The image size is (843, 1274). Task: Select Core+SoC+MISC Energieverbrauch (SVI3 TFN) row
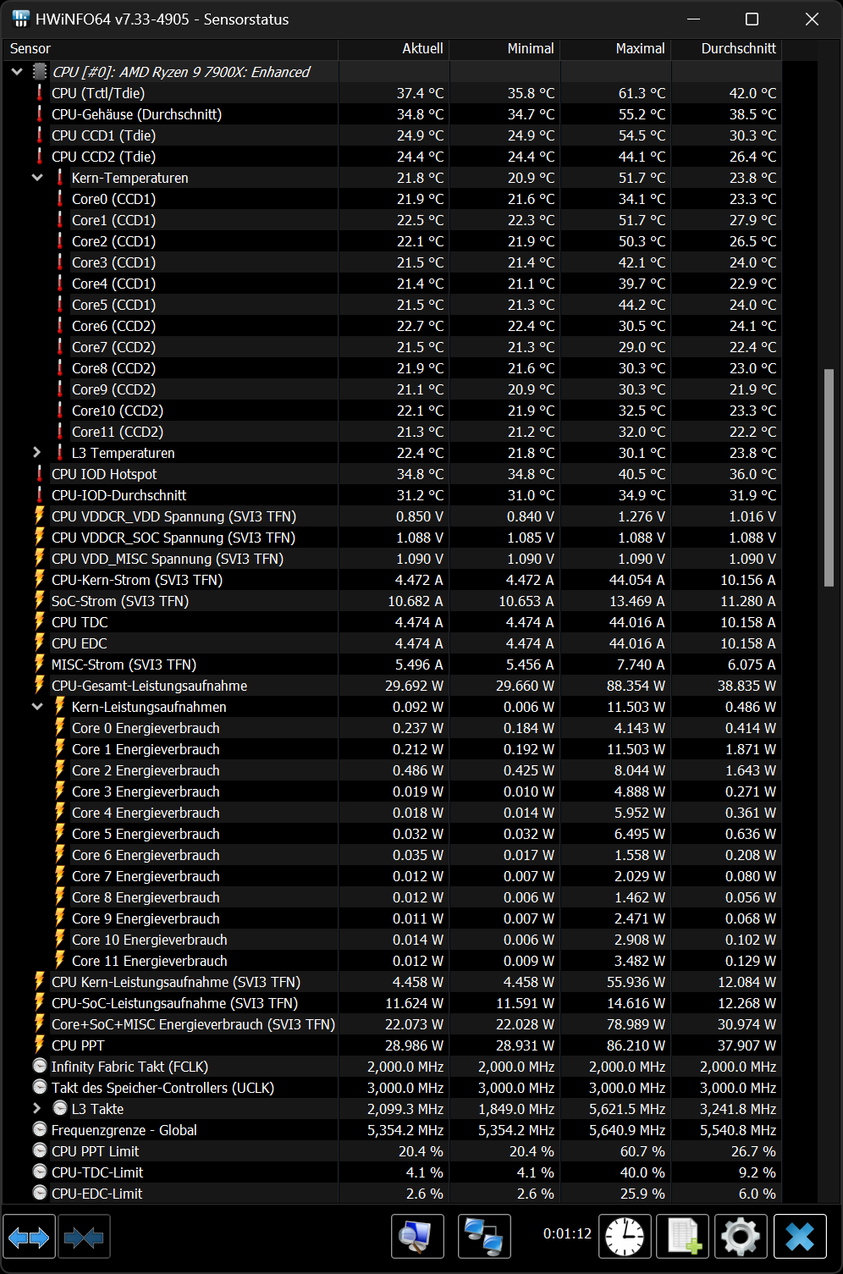392,1024
